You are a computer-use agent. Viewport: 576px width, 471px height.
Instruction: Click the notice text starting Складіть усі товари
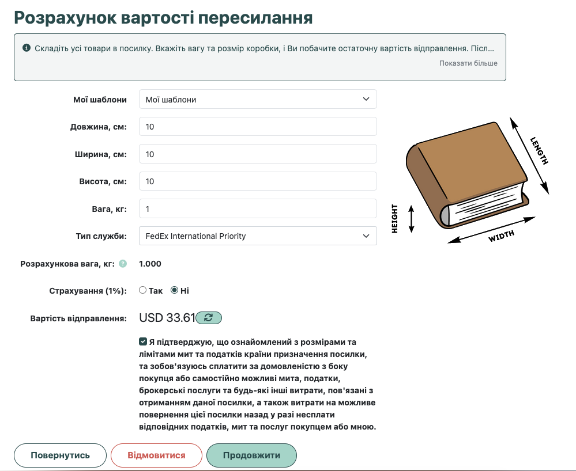pos(264,48)
